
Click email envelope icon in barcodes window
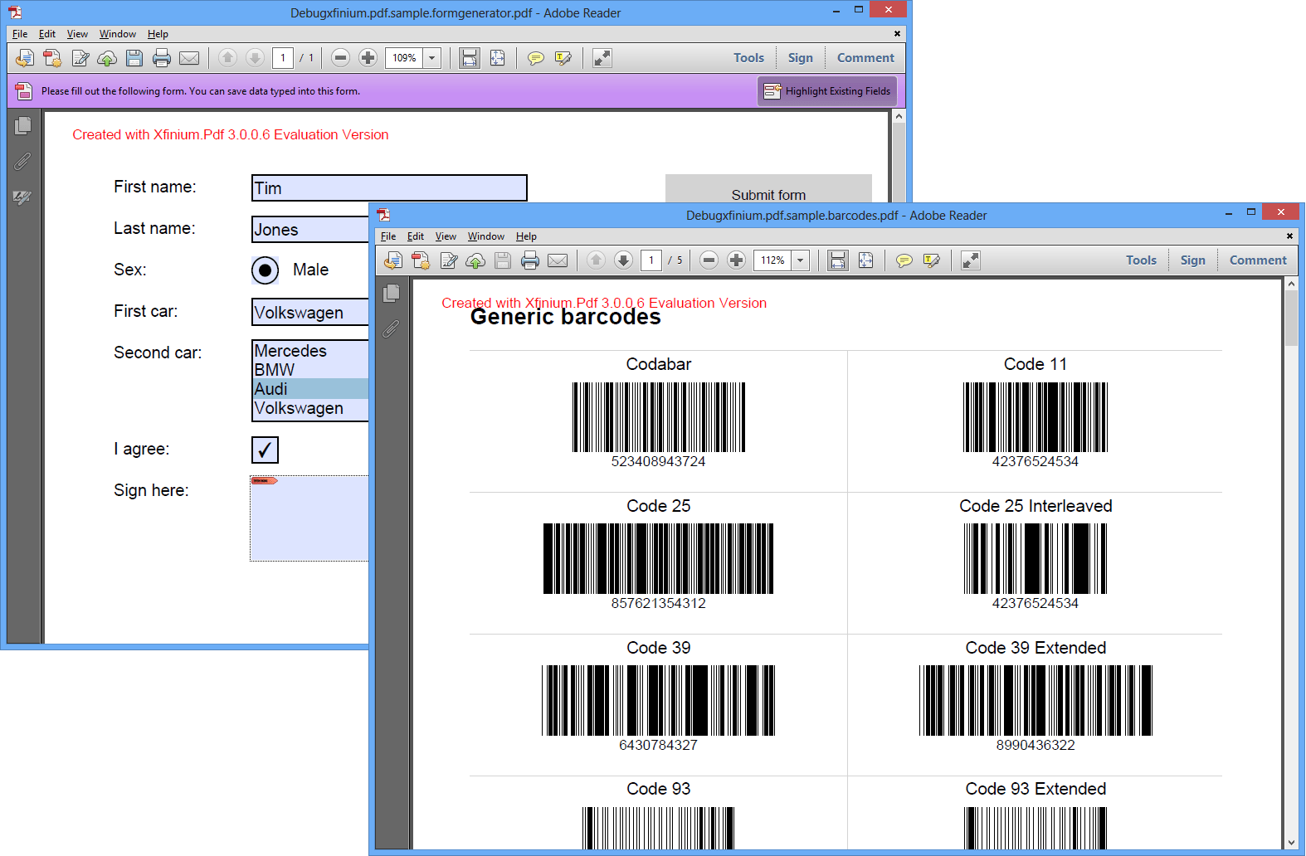point(558,260)
